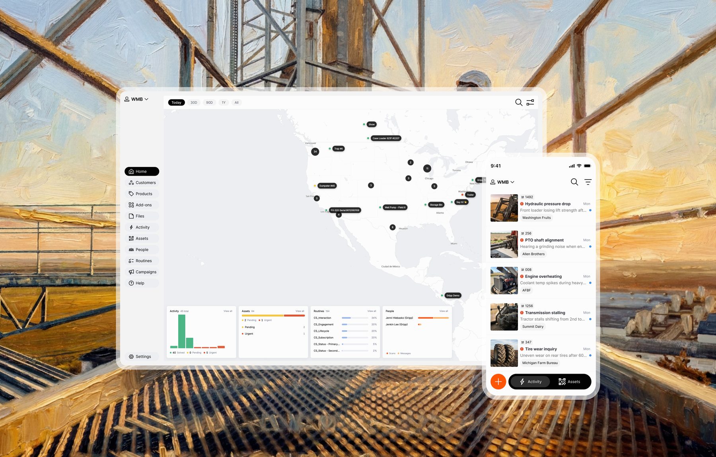Viewport: 716px width, 457px height.
Task: Click View all in the Activity card
Action: (x=228, y=311)
